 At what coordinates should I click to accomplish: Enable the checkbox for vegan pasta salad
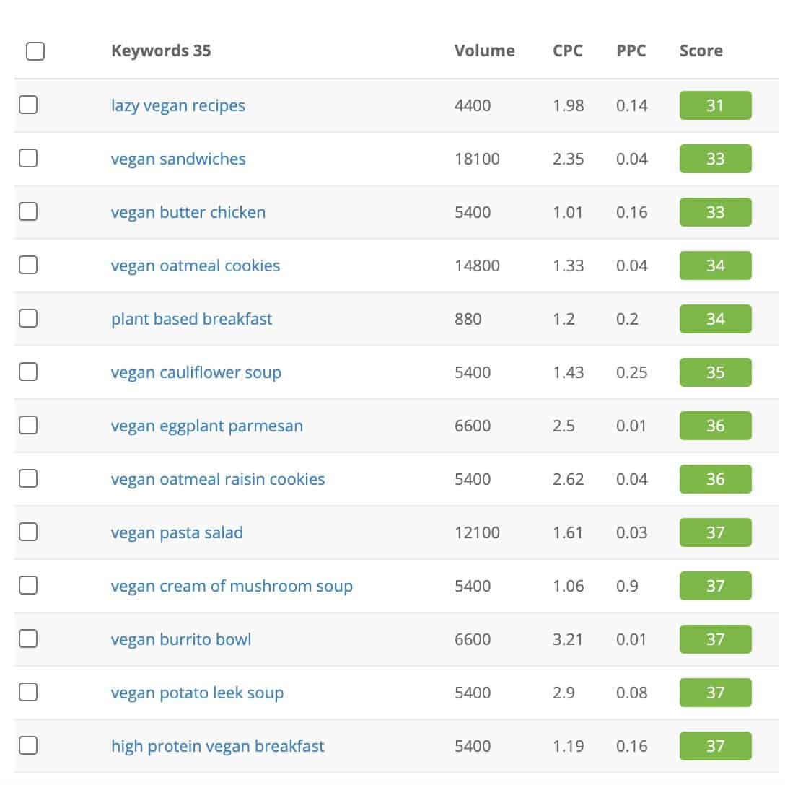coord(27,532)
